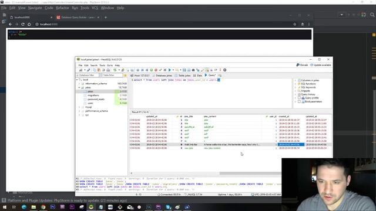Click Update available in HeidiSQL

(321, 65)
